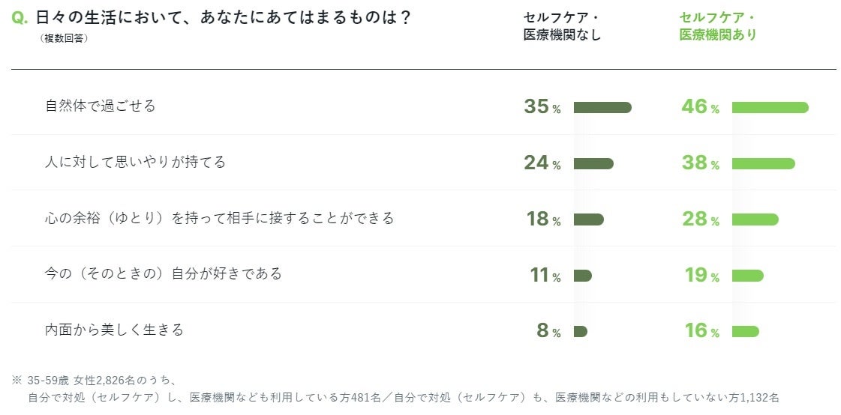
Task: Click the dark green bar next to 35%
Action: click(x=602, y=107)
